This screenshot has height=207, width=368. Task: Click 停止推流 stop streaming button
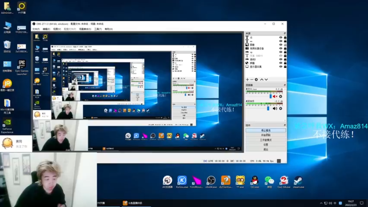pos(266,130)
